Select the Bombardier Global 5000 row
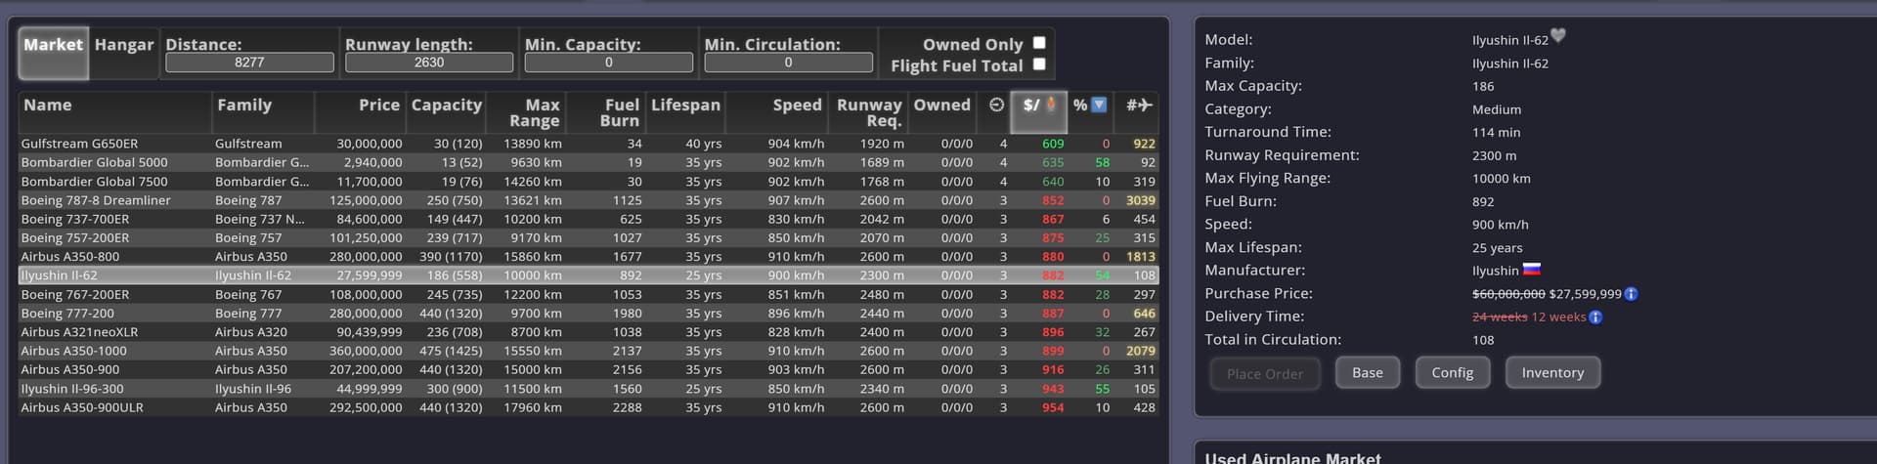The width and height of the screenshot is (1877, 464). click(589, 162)
